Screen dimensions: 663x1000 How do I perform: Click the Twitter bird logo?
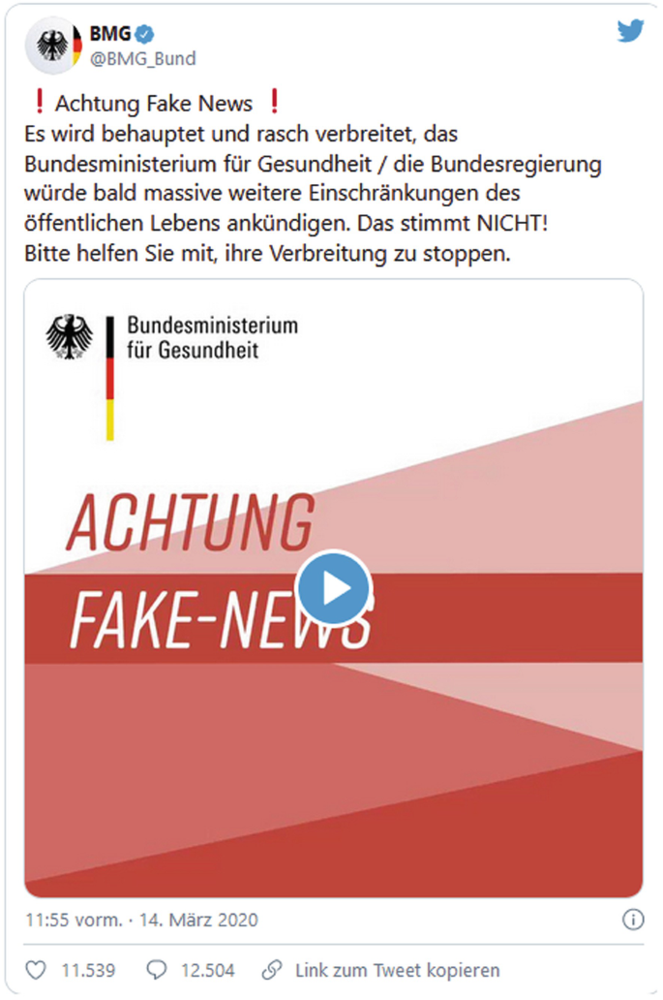click(x=630, y=31)
